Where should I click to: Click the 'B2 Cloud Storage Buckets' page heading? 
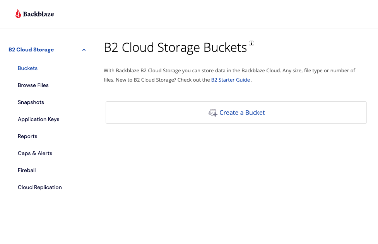click(175, 48)
